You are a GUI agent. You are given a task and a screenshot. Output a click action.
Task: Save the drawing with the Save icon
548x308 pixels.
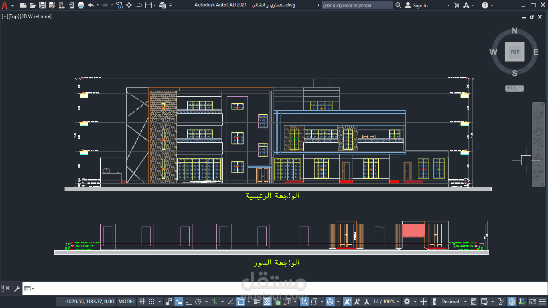[x=43, y=6]
